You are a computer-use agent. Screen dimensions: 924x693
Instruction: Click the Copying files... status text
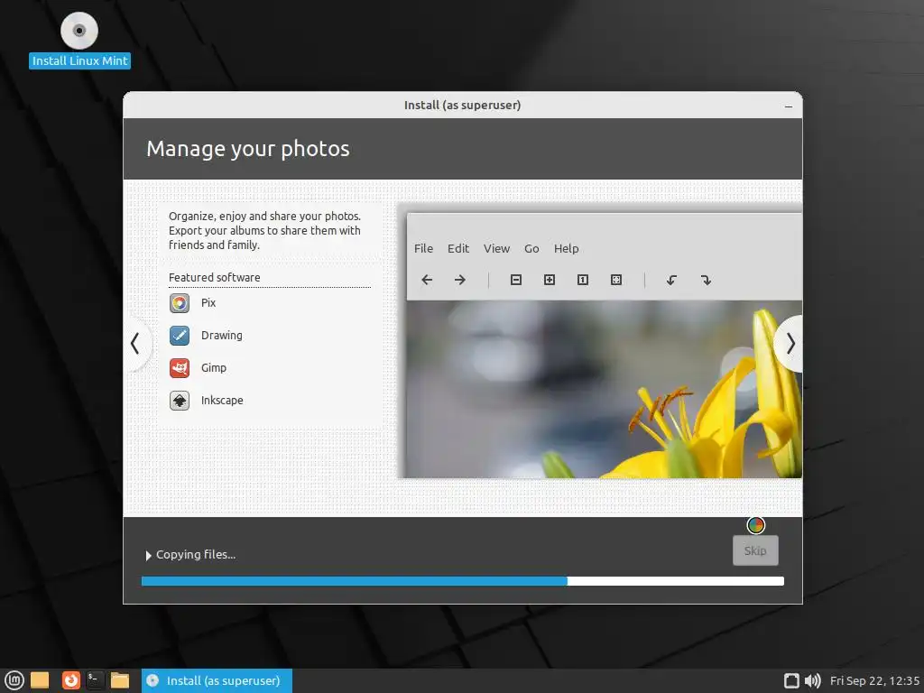[196, 555]
